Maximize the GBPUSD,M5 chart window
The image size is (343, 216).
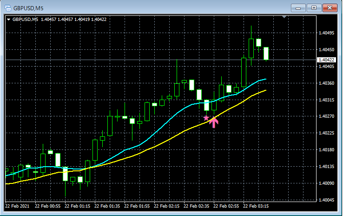click(314, 8)
